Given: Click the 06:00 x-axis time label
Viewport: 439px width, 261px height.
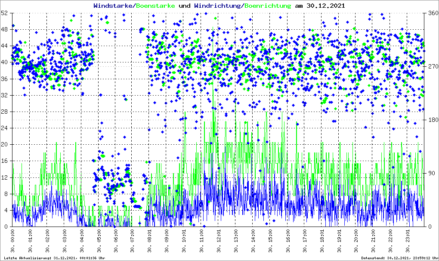Looking at the screenshot, I should pyautogui.click(x=116, y=242).
